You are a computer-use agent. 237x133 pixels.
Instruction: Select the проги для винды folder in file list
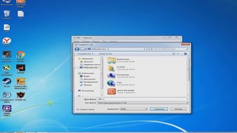pos(121,91)
